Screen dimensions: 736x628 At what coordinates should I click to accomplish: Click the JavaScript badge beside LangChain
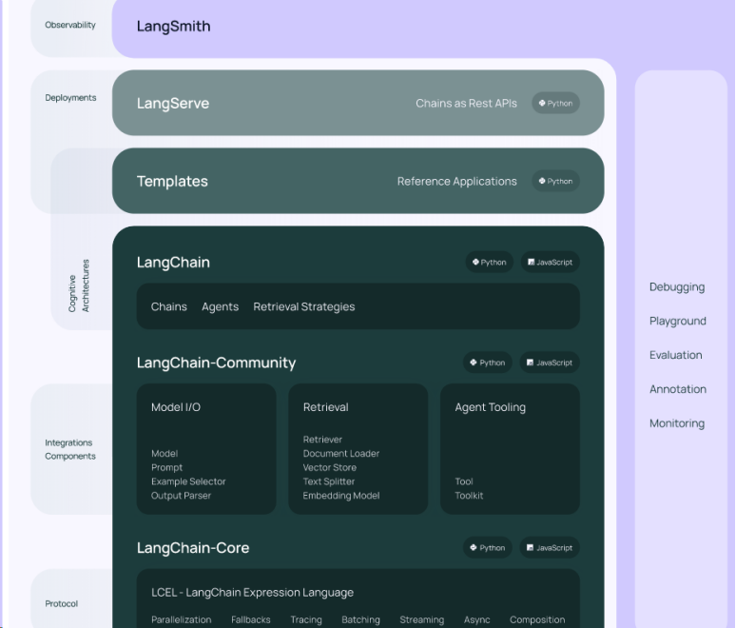(x=550, y=262)
